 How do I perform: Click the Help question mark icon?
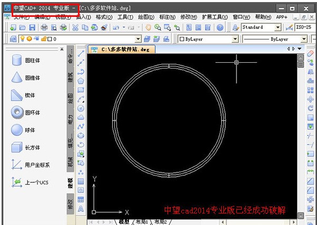(220, 27)
